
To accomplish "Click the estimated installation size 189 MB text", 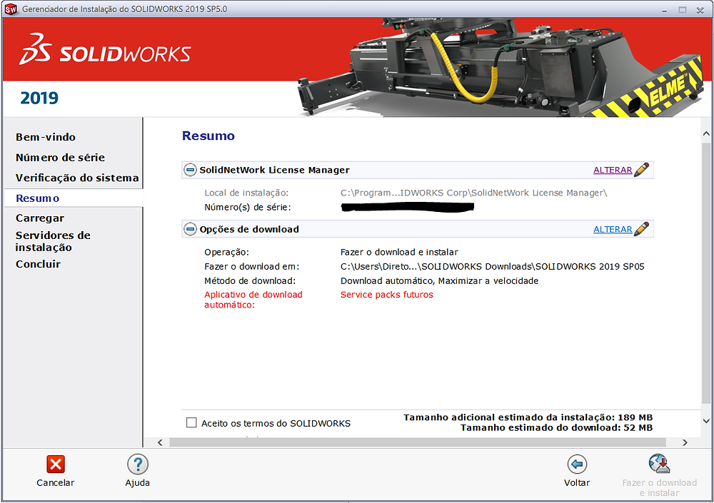I will [528, 417].
